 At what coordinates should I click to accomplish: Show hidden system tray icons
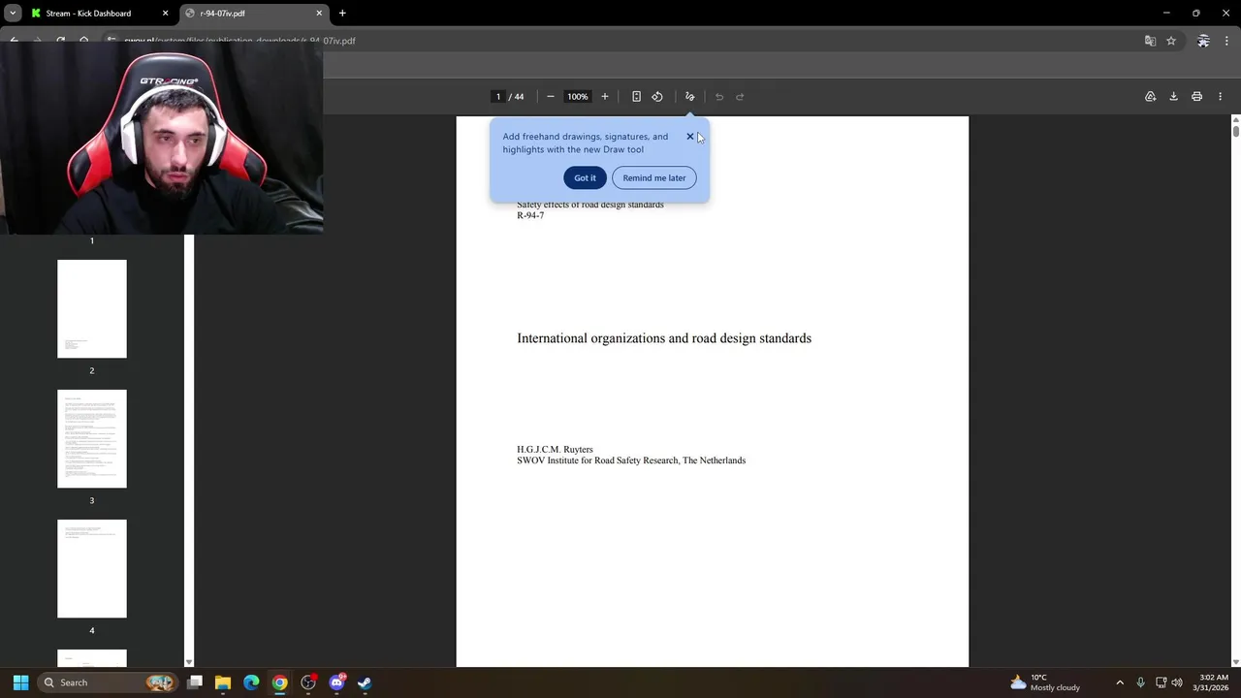tap(1120, 682)
